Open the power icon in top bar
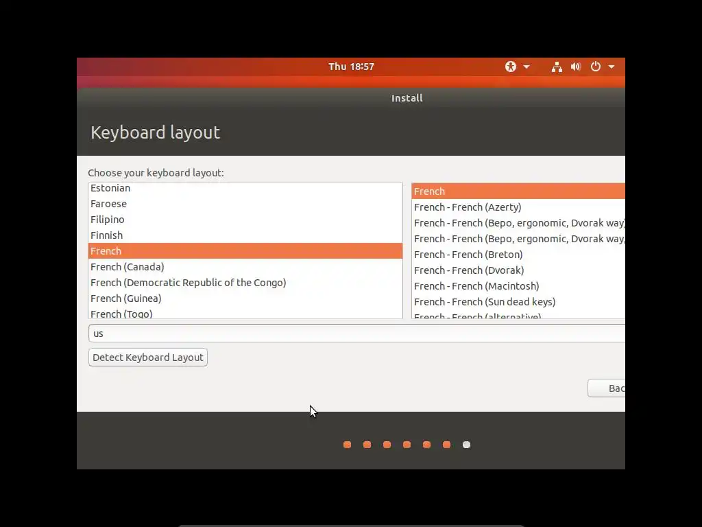702x527 pixels. 596,67
